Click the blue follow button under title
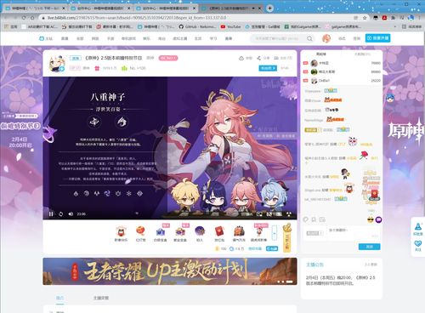Viewport: 425px width, 313px height. tap(268, 68)
